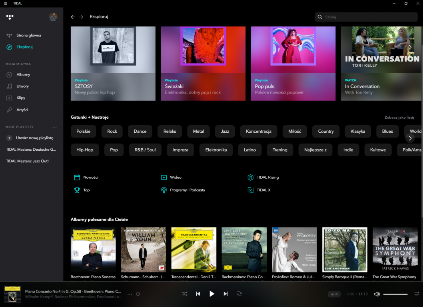The image size is (423, 307).
Task: Click Zobacz jako listę link
Action: pyautogui.click(x=399, y=118)
